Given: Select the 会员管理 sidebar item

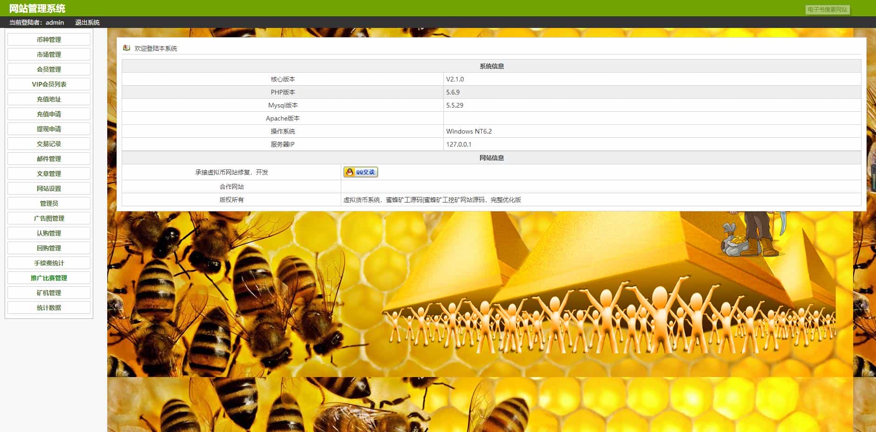Looking at the screenshot, I should [49, 69].
